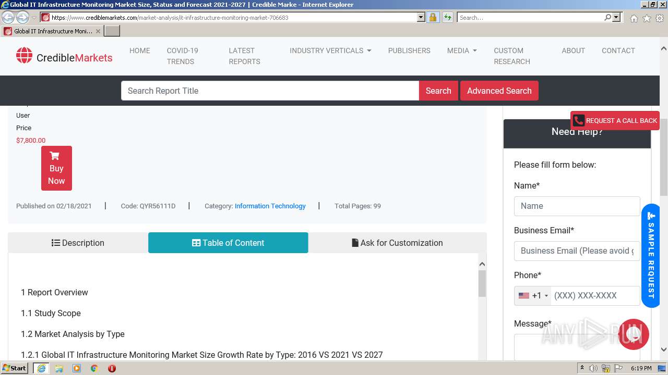Open a new blank tab
668x375 pixels.
point(112,31)
